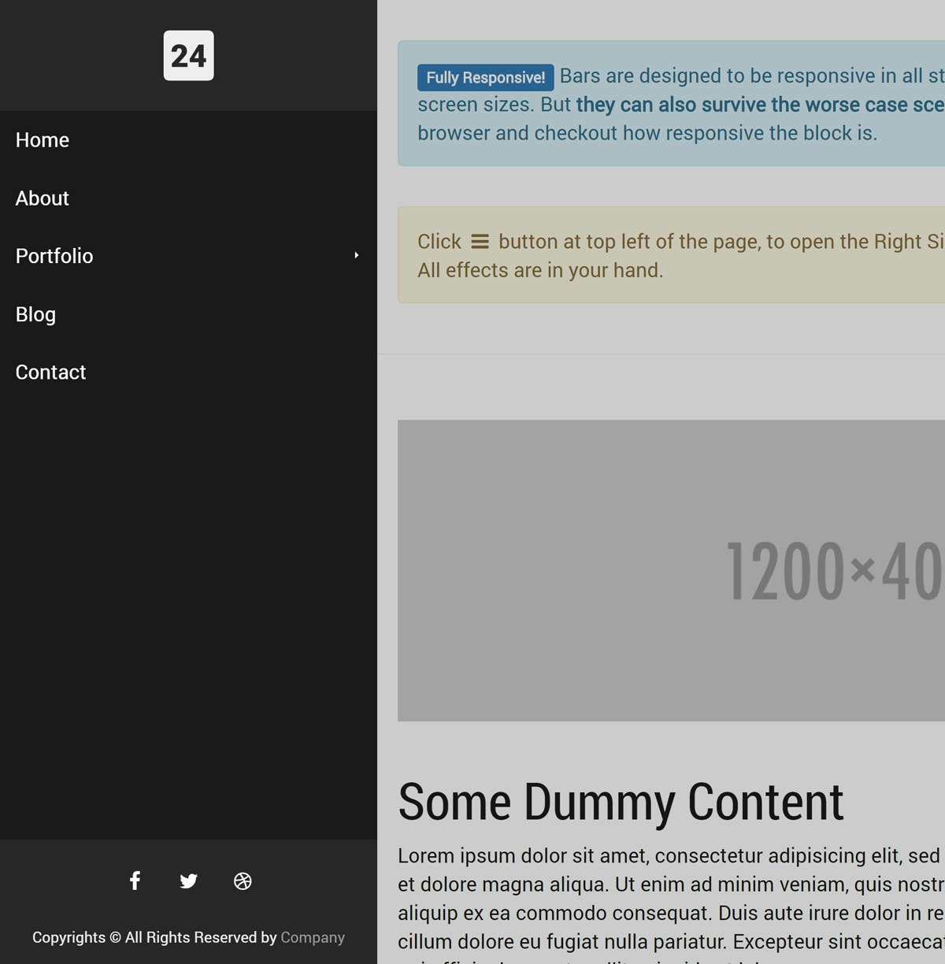Click the Some Dummy Content heading
Viewport: 945px width, 964px height.
coord(621,802)
